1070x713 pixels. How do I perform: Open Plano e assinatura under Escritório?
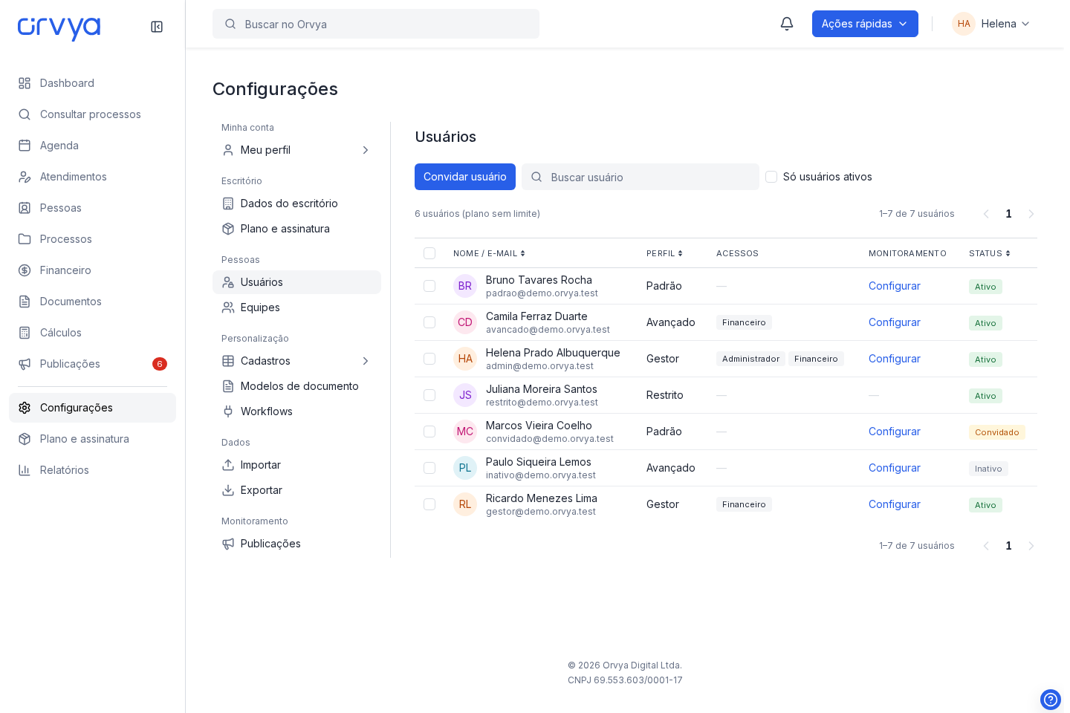pyautogui.click(x=296, y=229)
